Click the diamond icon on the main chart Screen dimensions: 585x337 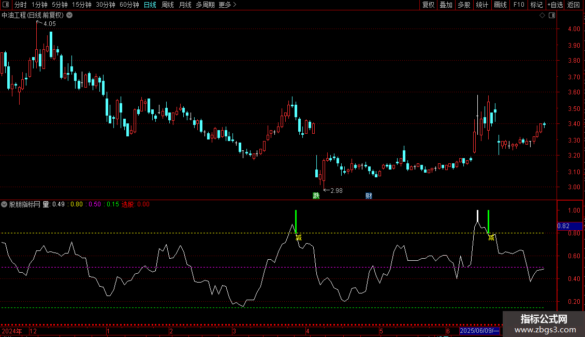click(x=542, y=16)
